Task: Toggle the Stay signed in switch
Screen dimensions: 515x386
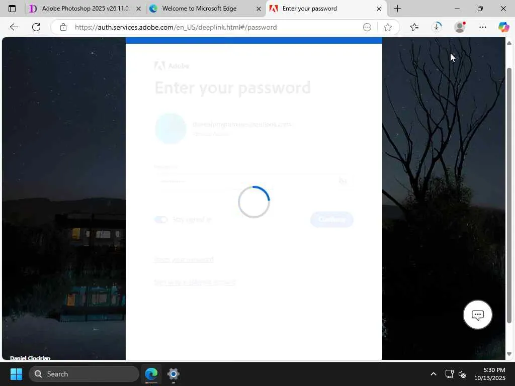Action: [161, 220]
